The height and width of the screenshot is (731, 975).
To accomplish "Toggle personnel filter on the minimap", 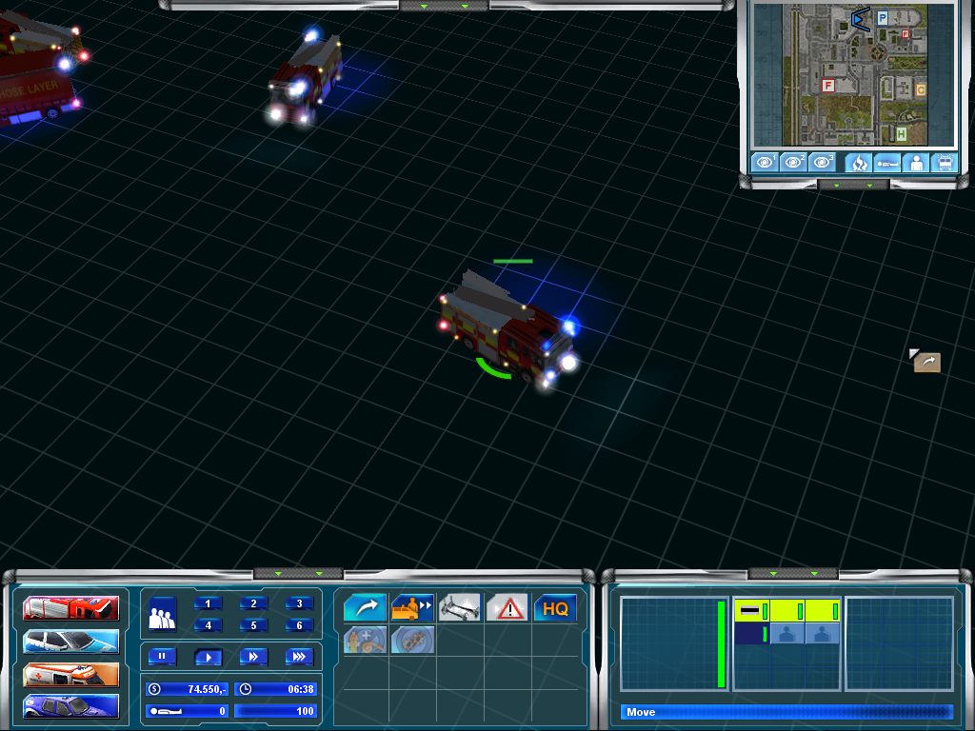I will 916,163.
